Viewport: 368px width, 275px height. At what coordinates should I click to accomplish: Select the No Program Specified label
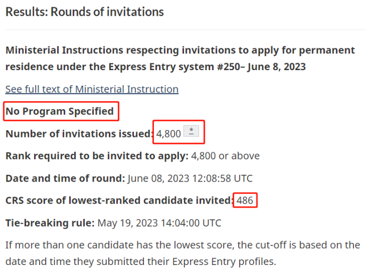click(x=60, y=111)
